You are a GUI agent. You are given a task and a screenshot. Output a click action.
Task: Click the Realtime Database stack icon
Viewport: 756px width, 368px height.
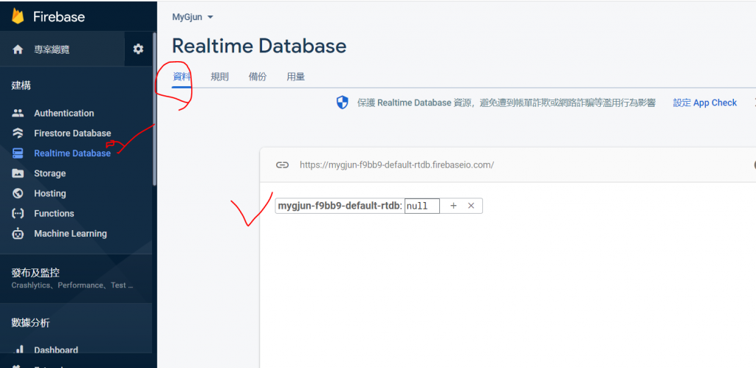[x=18, y=153]
